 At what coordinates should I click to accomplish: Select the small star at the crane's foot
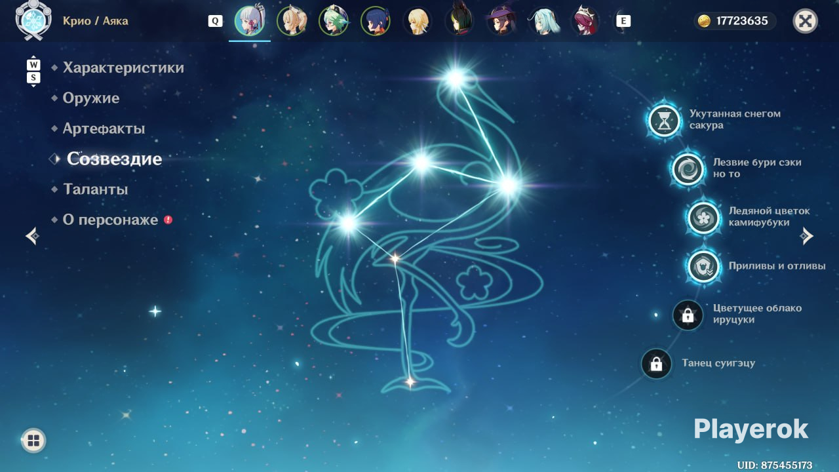[x=410, y=382]
